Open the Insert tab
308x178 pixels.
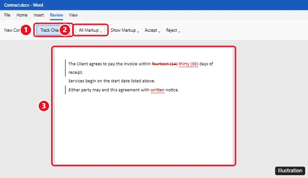click(38, 15)
